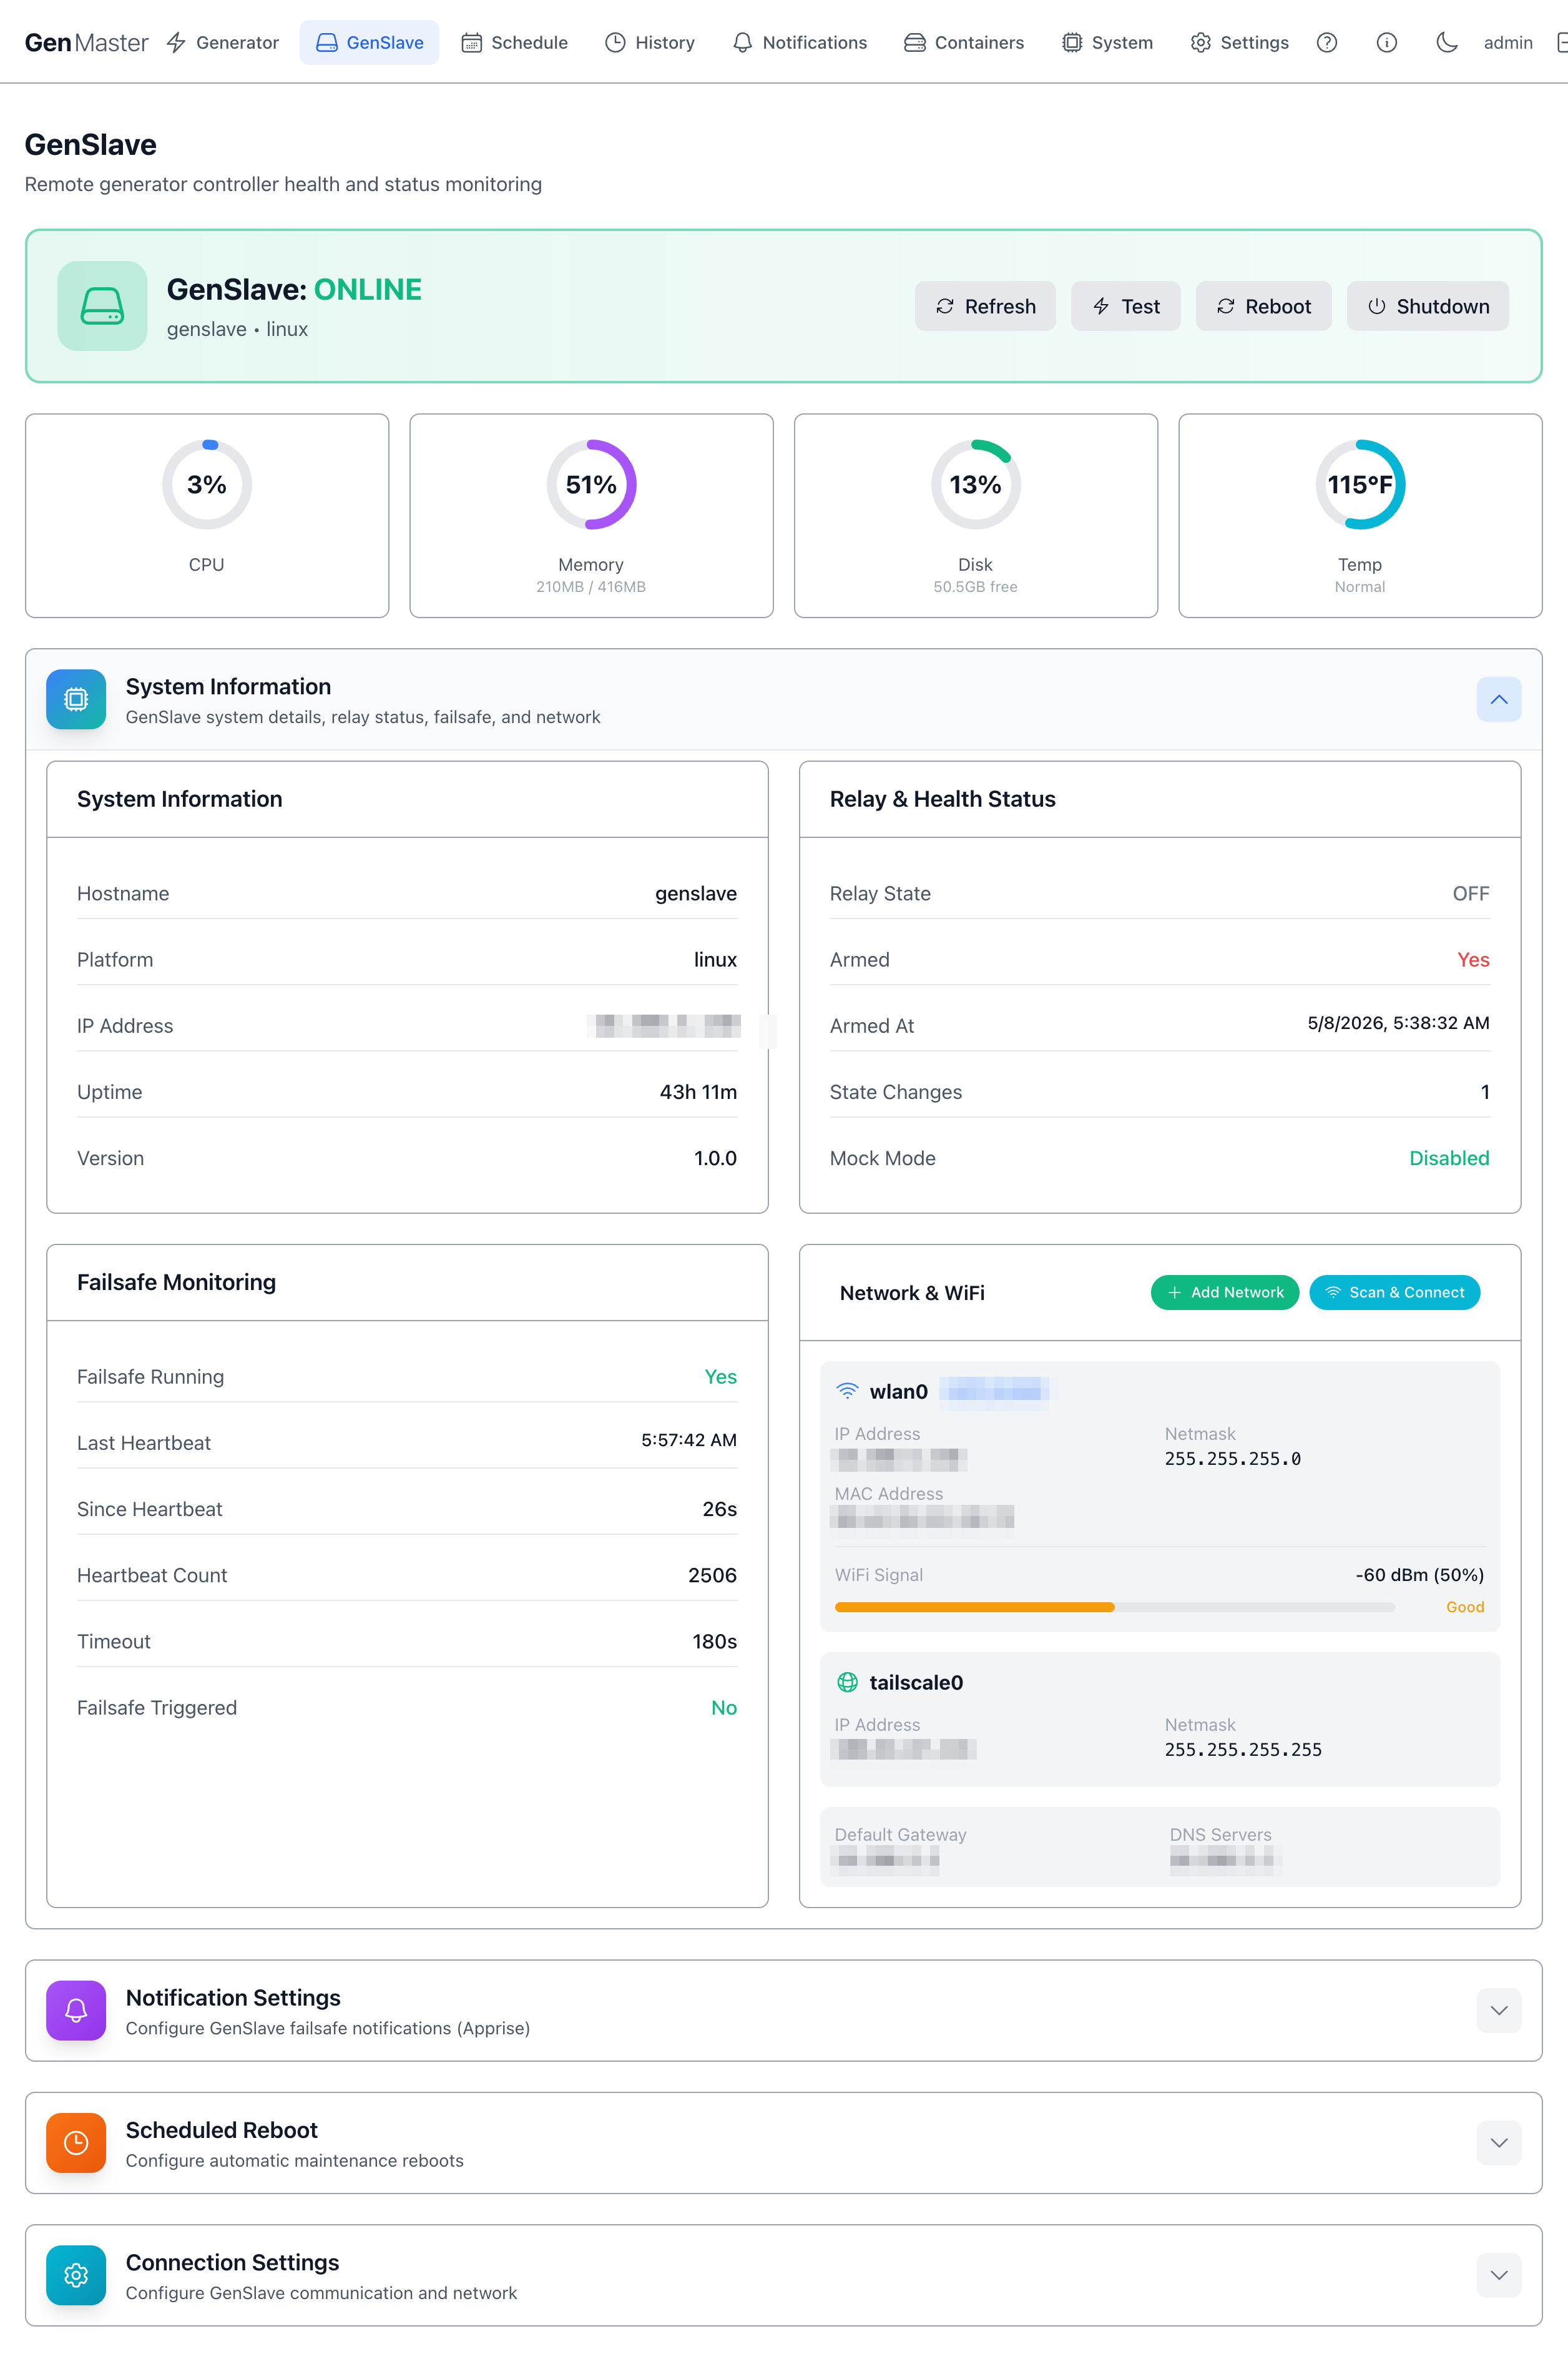Toggle dark mode moon icon
The image size is (1568, 2364).
pos(1446,42)
